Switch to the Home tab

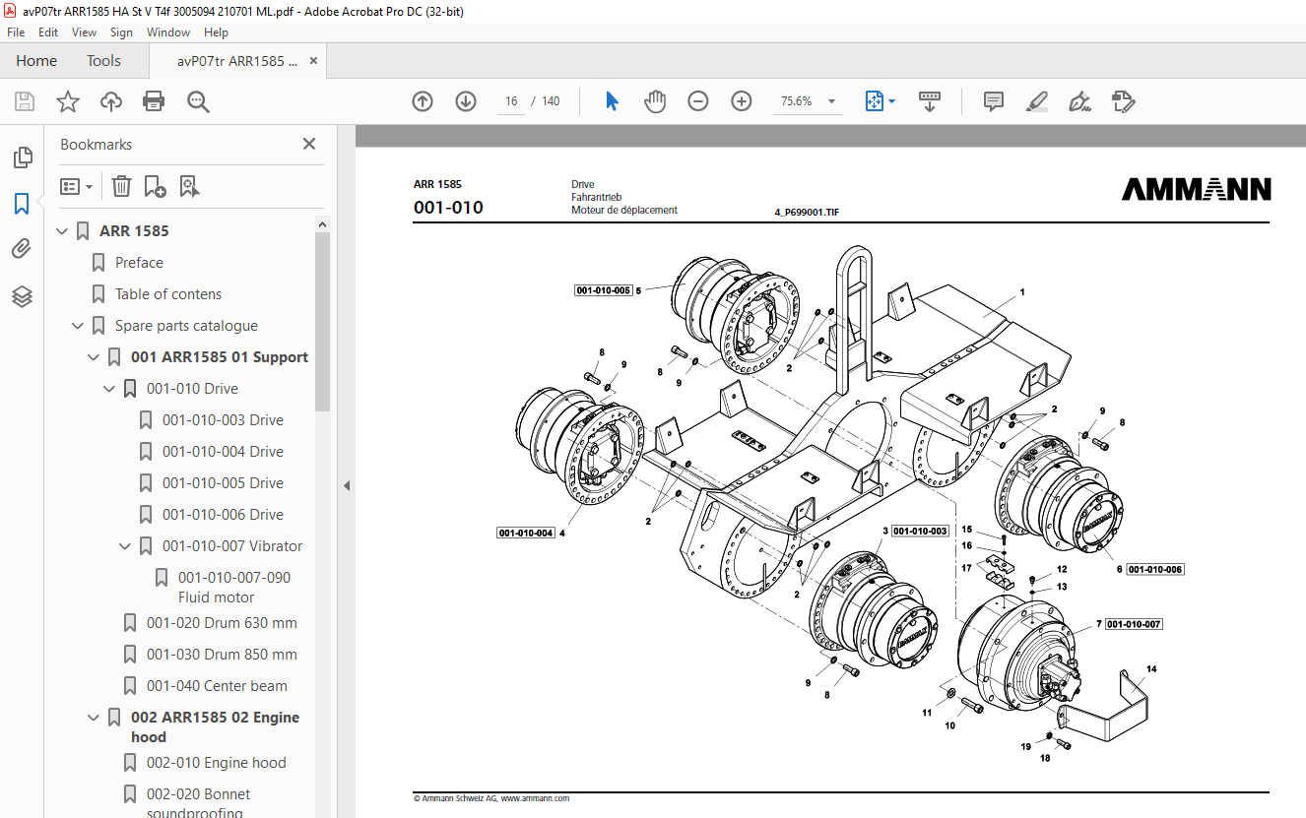(x=36, y=61)
